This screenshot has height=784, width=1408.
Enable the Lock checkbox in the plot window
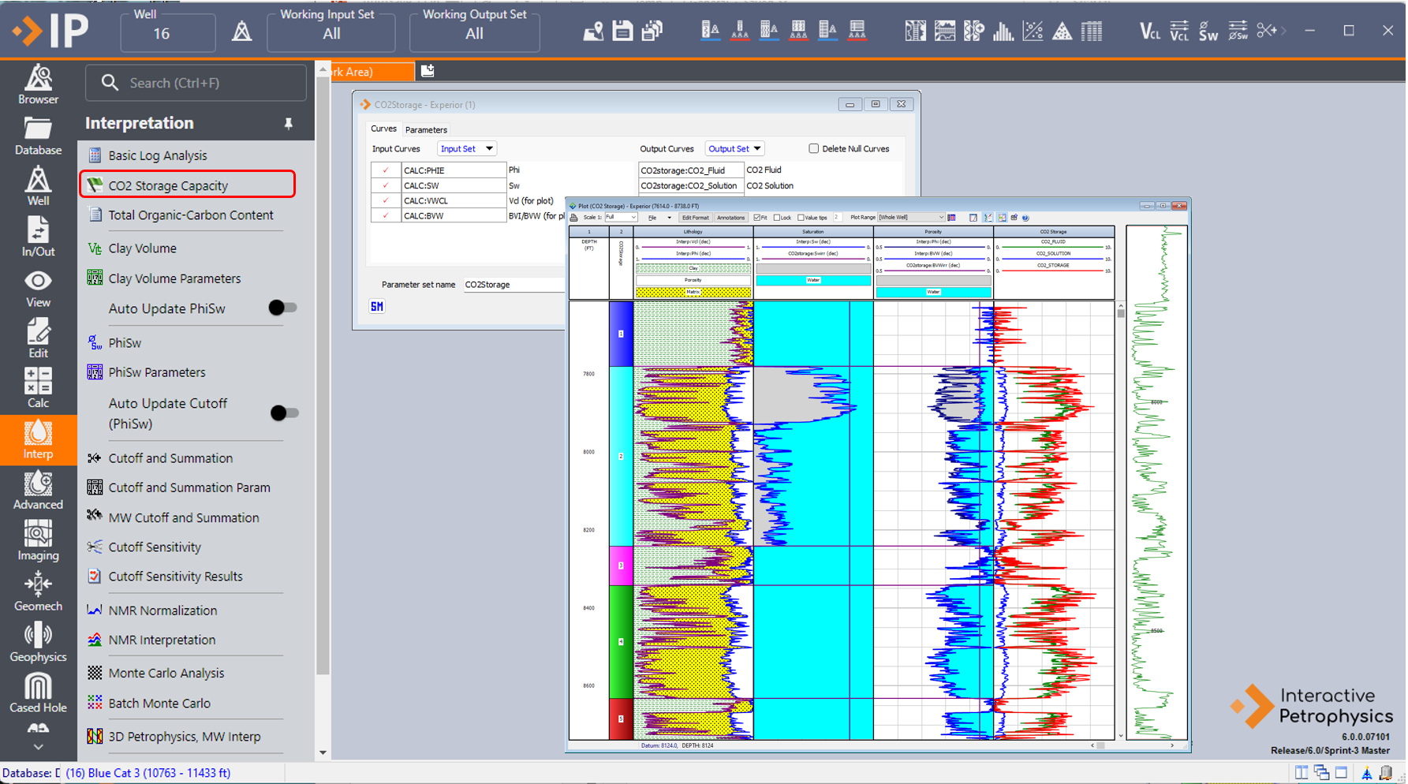coord(777,218)
